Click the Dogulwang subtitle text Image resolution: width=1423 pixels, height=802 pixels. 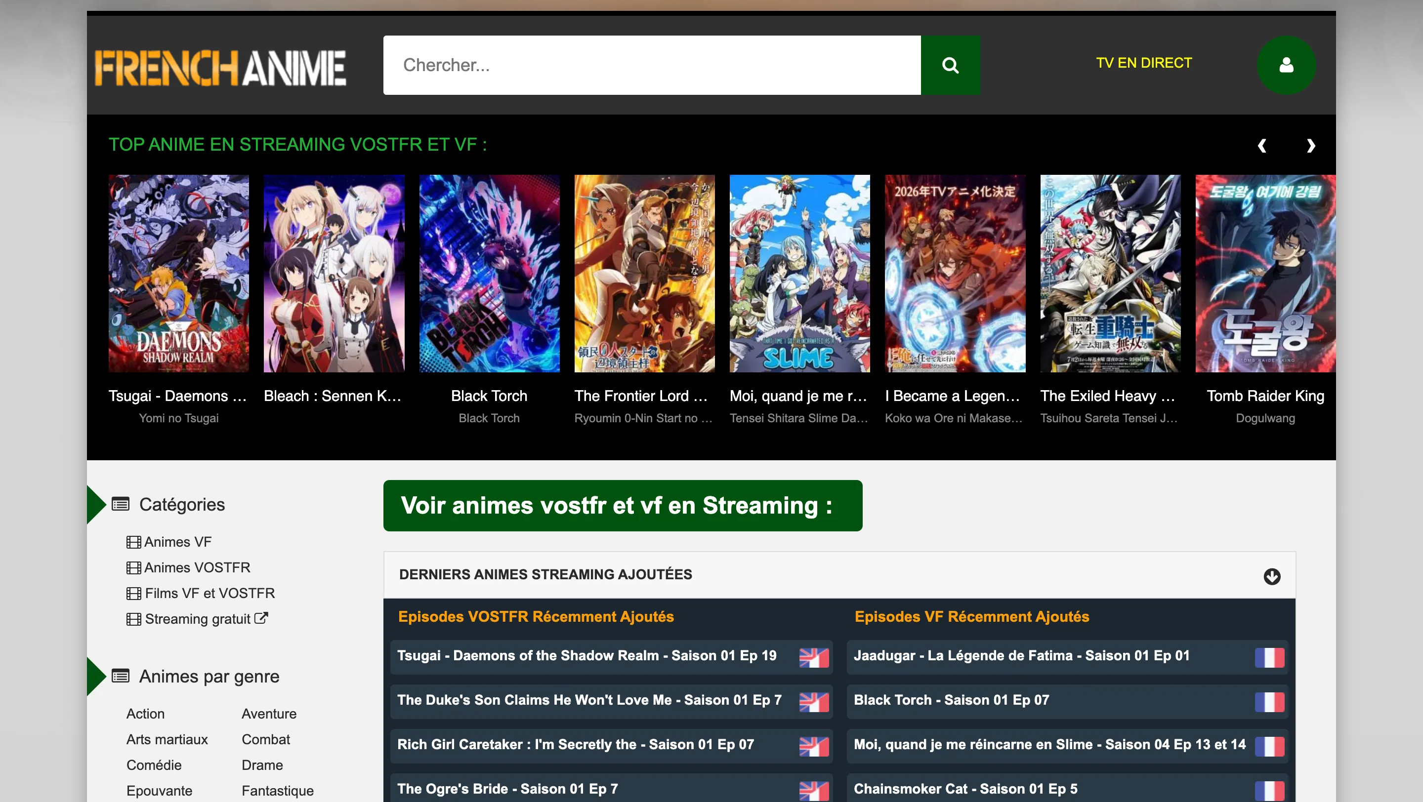point(1265,418)
